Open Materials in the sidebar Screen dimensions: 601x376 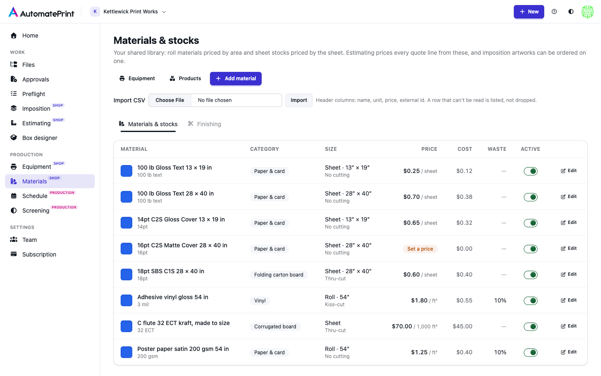pyautogui.click(x=50, y=181)
